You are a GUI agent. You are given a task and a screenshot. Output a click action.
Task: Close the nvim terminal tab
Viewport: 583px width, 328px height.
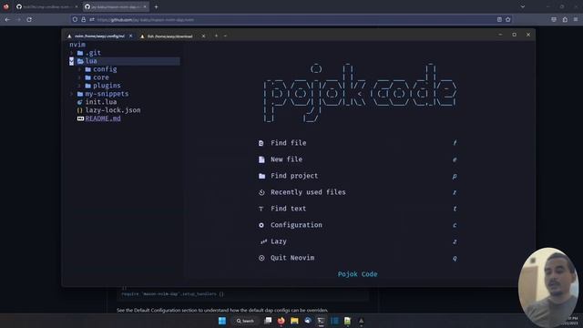coord(130,36)
